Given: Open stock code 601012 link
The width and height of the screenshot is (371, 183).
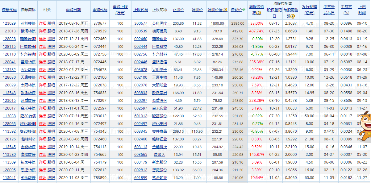Looking at the screenshot, I should 141,116.
